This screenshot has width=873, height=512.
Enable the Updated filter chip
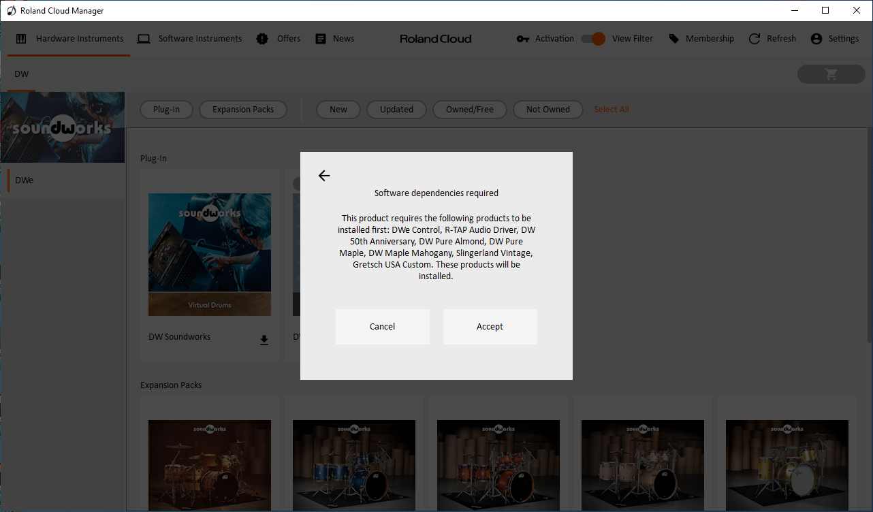point(397,110)
